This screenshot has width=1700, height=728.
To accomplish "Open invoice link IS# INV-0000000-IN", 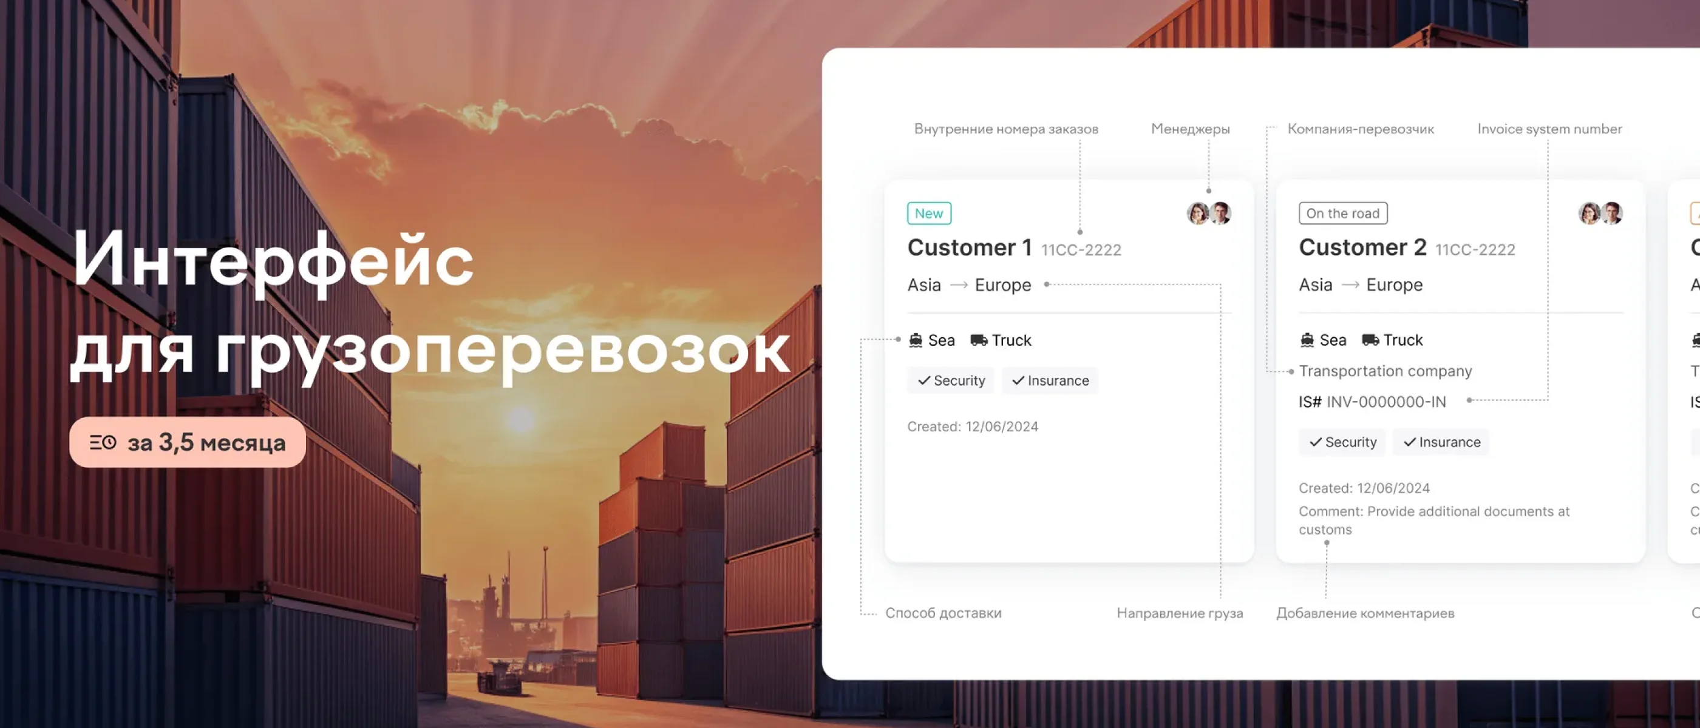I will [x=1372, y=402].
